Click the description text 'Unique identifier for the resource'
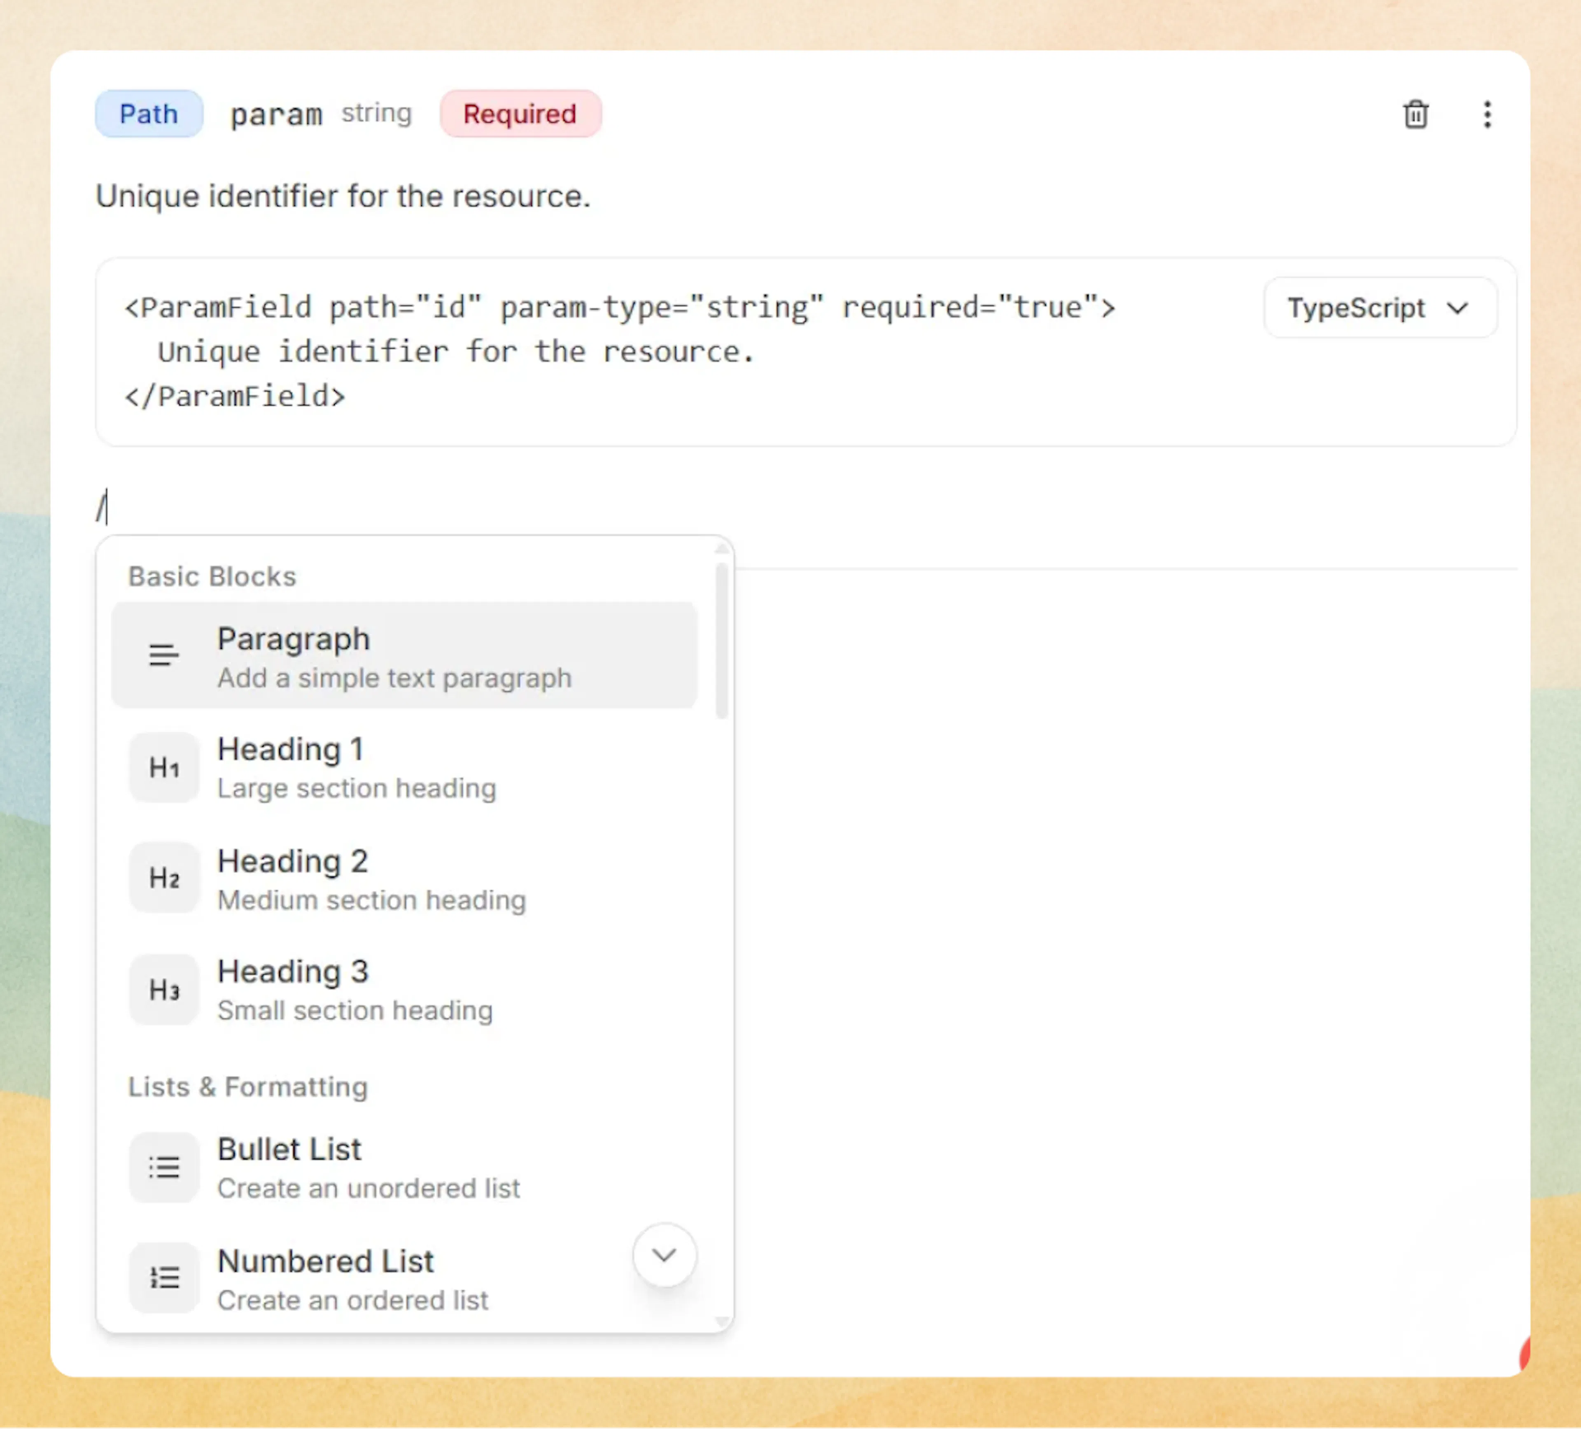The height and width of the screenshot is (1429, 1581). (x=343, y=196)
